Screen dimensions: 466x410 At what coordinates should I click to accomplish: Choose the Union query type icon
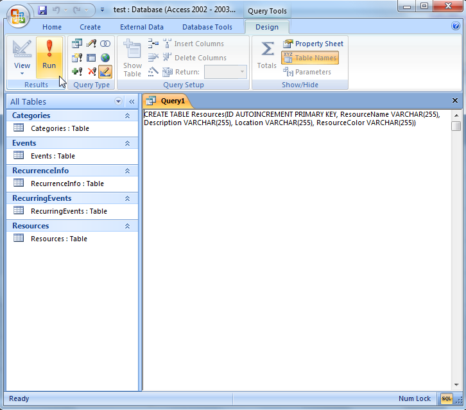click(105, 44)
